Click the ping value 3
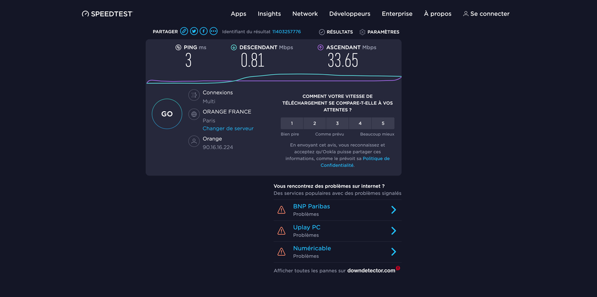This screenshot has height=297, width=597. point(188,60)
